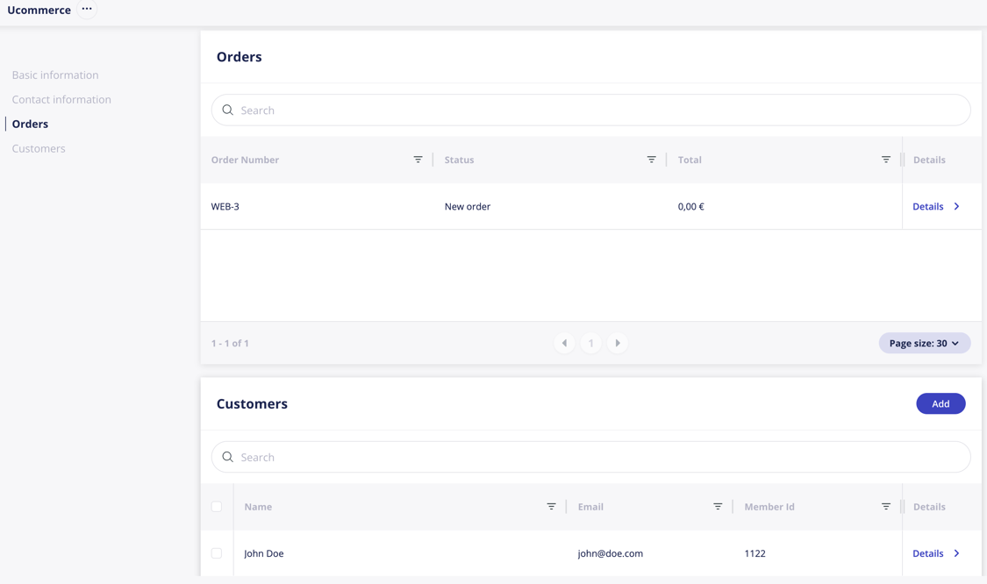Click the Customers search magnifier icon
987x584 pixels.
(x=228, y=457)
